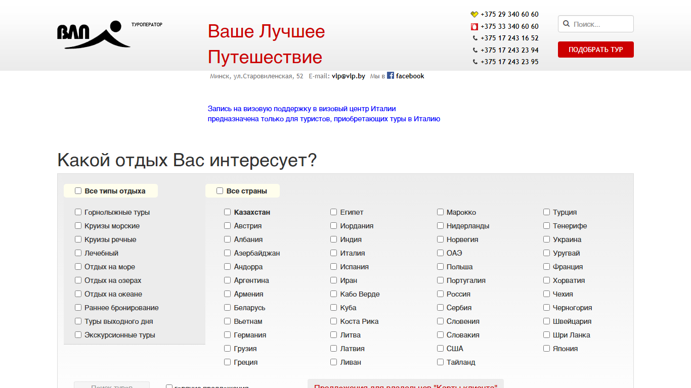This screenshot has height=388, width=691.
Task: Check the Латвия country box
Action: coord(334,349)
